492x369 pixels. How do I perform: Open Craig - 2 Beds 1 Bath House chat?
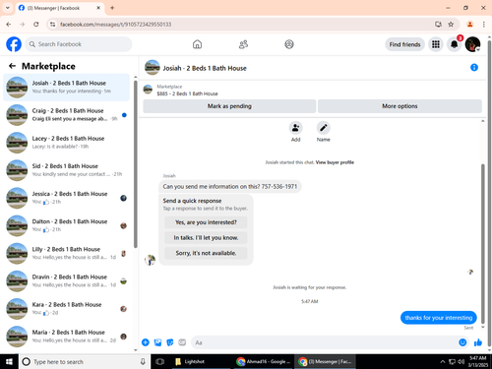(66, 115)
